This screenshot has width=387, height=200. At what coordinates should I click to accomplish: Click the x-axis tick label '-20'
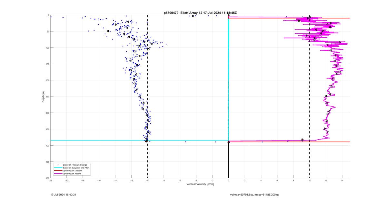coord(66,180)
